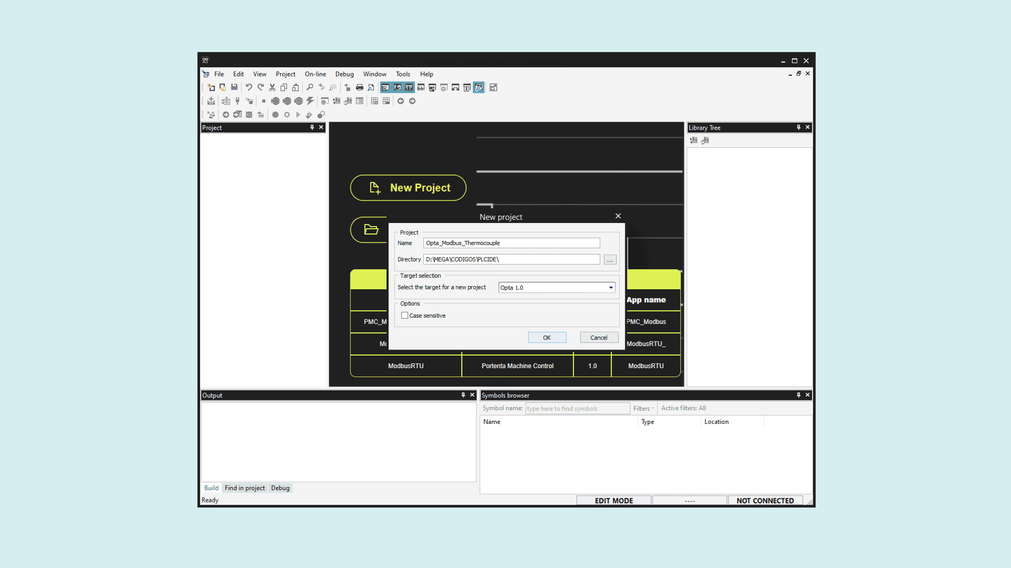Open the target selection Opta 1.0 dropdown

click(611, 288)
